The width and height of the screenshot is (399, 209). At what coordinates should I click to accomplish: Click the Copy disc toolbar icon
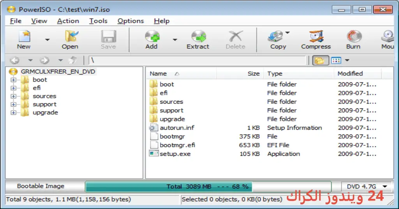(275, 36)
